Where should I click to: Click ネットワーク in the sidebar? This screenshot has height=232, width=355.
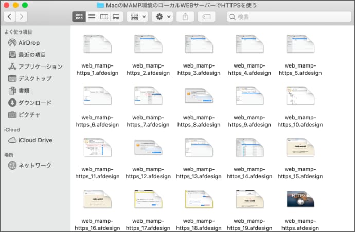35,165
